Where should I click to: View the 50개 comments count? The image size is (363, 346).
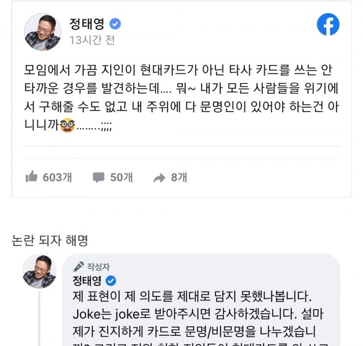(121, 177)
